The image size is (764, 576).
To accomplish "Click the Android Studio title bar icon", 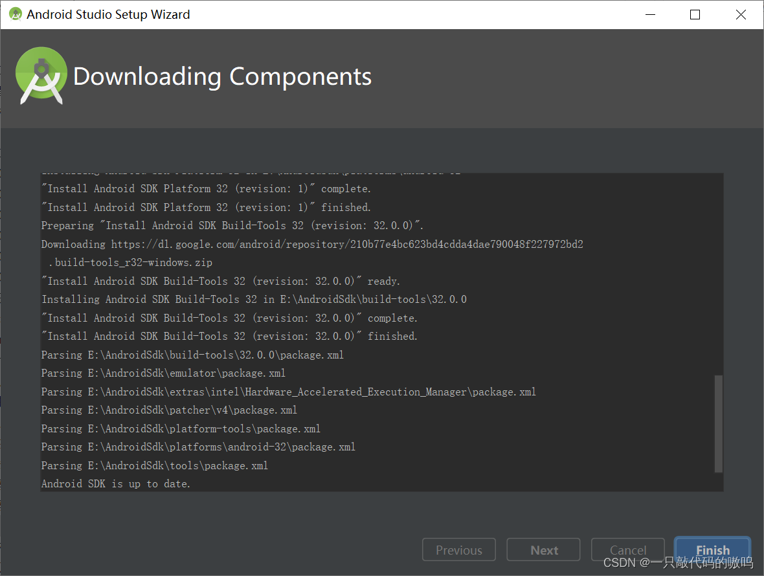I will 16,14.
